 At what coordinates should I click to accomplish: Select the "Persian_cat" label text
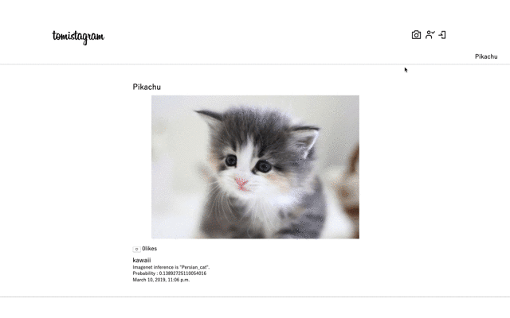point(194,267)
